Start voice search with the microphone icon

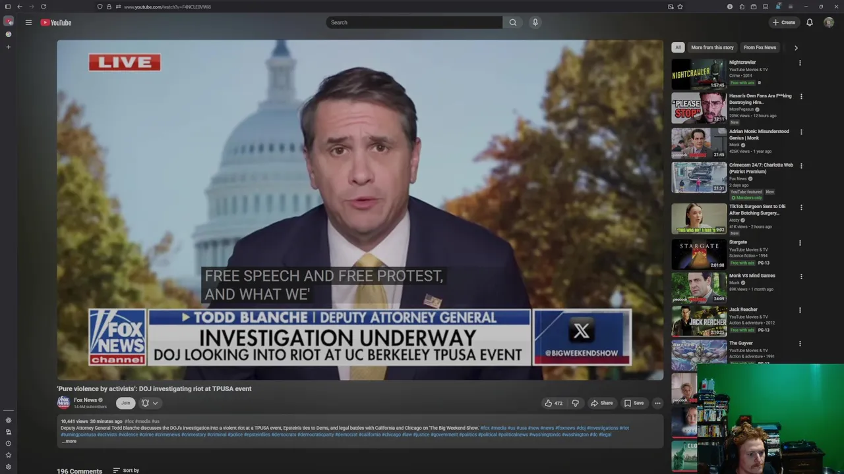tap(535, 22)
